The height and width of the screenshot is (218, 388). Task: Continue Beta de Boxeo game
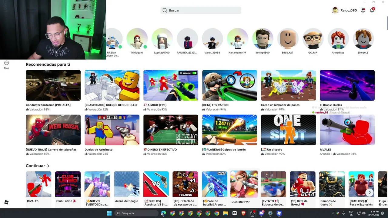click(x=303, y=184)
